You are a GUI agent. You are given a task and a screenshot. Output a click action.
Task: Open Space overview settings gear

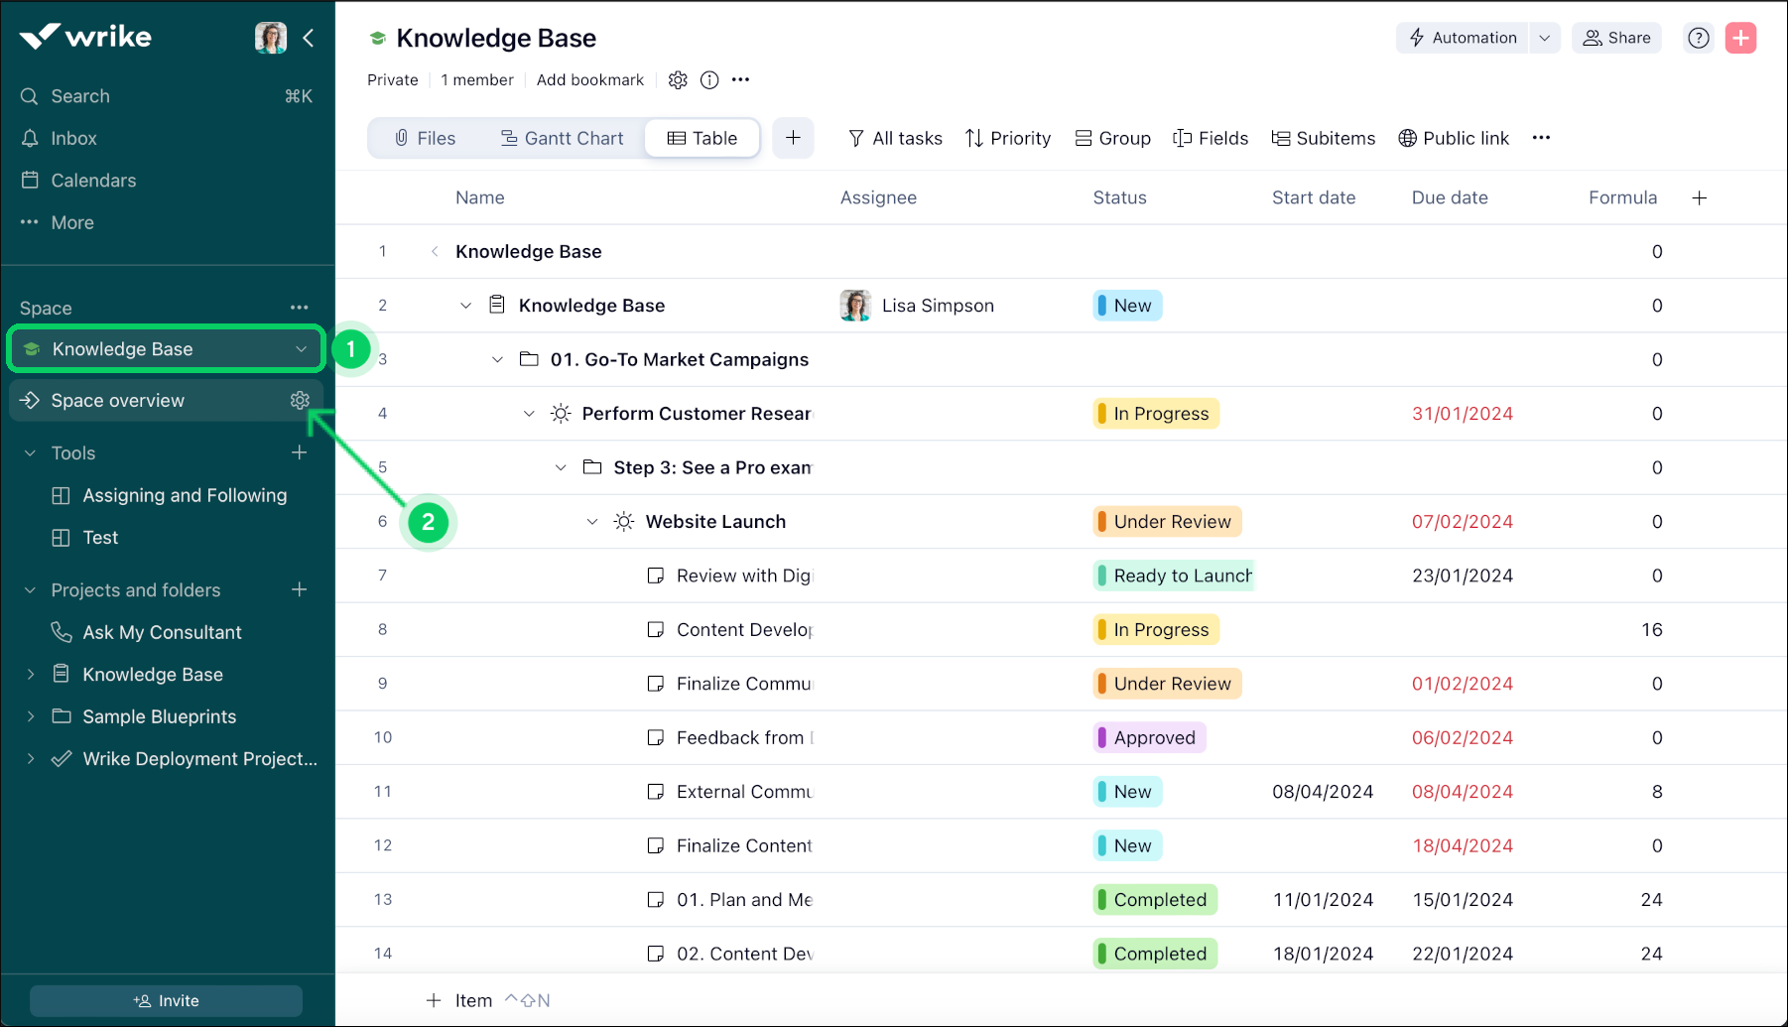300,400
